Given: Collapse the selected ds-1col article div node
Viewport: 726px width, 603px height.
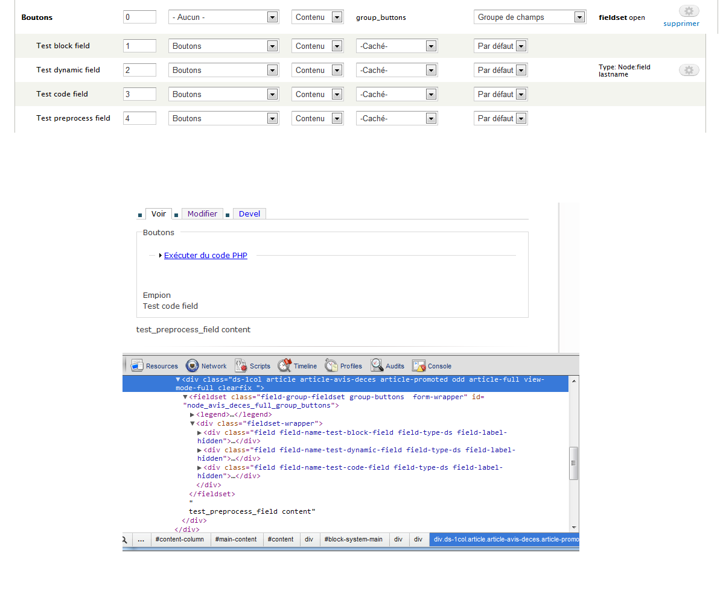Looking at the screenshot, I should click(178, 380).
